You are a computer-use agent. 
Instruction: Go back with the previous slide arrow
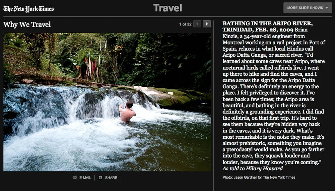pyautogui.click(x=197, y=24)
